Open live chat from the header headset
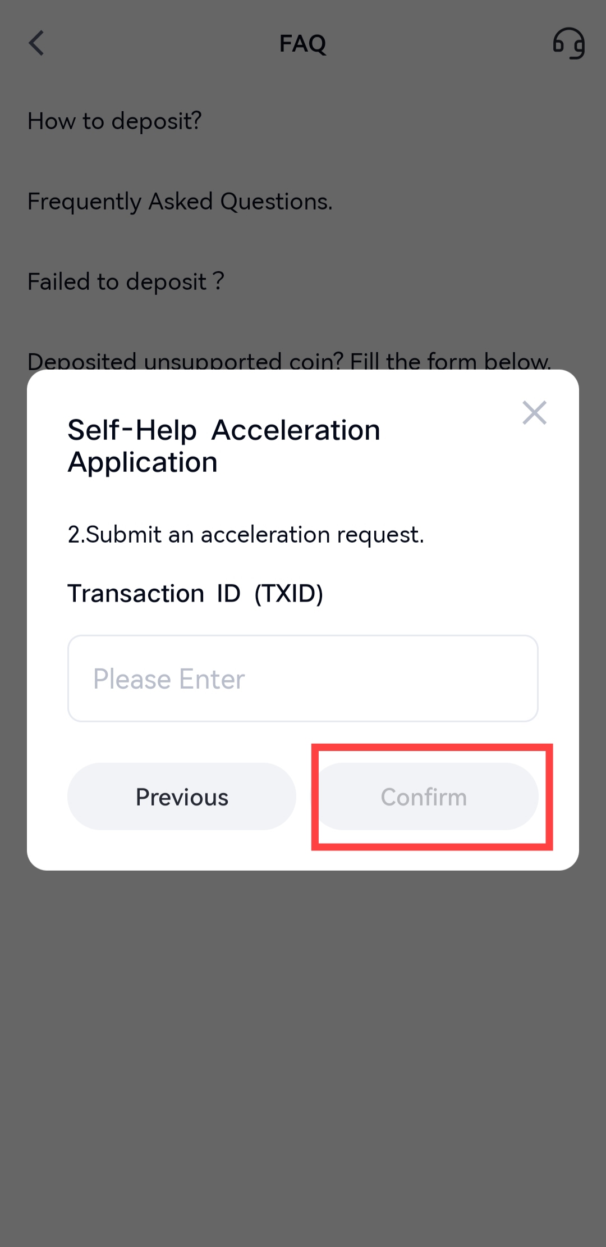Viewport: 606px width, 1247px height. pyautogui.click(x=568, y=43)
